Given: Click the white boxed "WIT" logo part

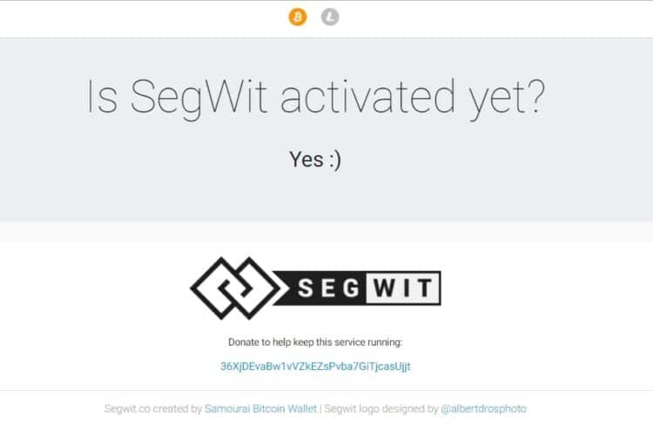Looking at the screenshot, I should click(x=401, y=288).
